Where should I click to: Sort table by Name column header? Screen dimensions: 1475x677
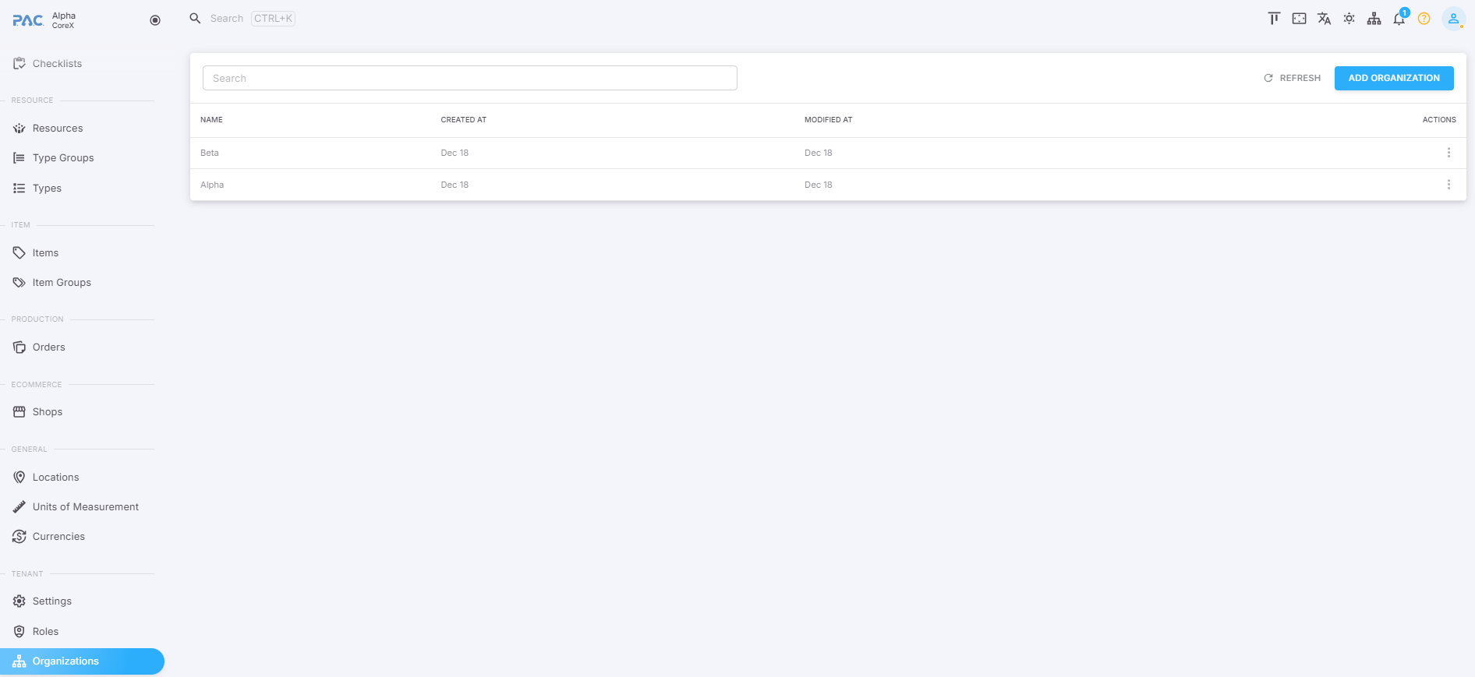pyautogui.click(x=211, y=120)
